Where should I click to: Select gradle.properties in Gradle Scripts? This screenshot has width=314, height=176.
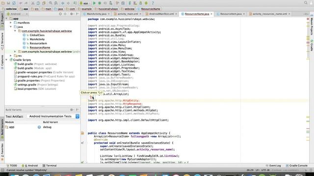point(28,81)
